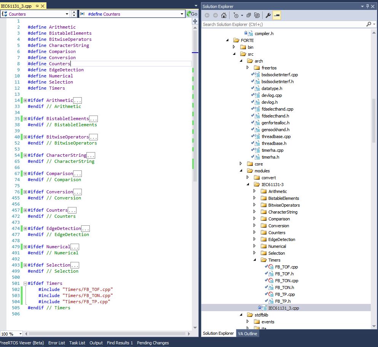Click the Home icon in Solution Explorer
Image resolution: width=378 pixels, height=347 pixels.
[224, 16]
